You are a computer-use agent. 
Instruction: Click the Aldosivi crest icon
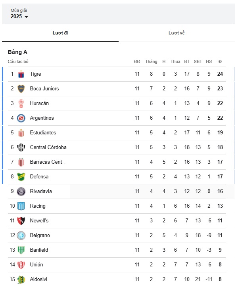[x=21, y=279]
